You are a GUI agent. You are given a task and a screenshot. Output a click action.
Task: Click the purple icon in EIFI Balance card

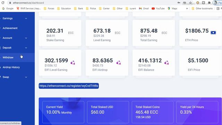coord(166,62)
